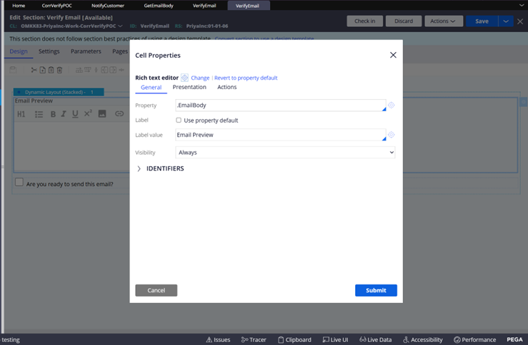Open Accessibility in the developer toolbar
The width and height of the screenshot is (528, 345).
click(422, 339)
